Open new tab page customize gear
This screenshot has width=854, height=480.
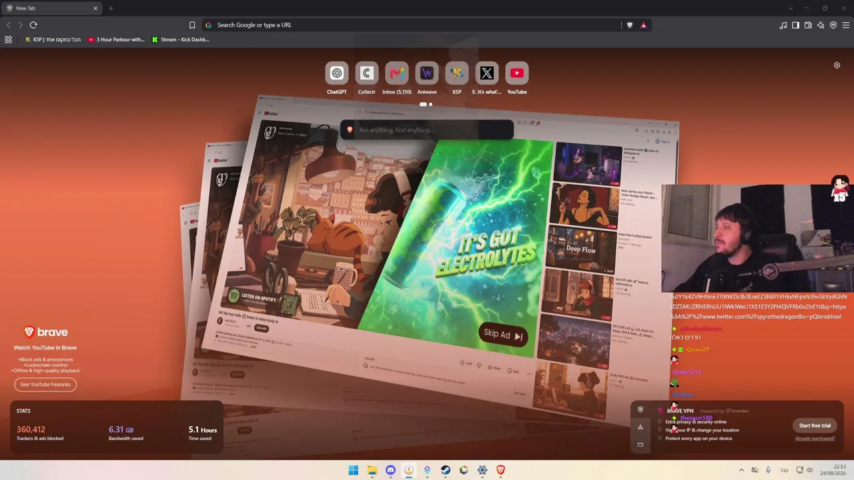point(837,65)
